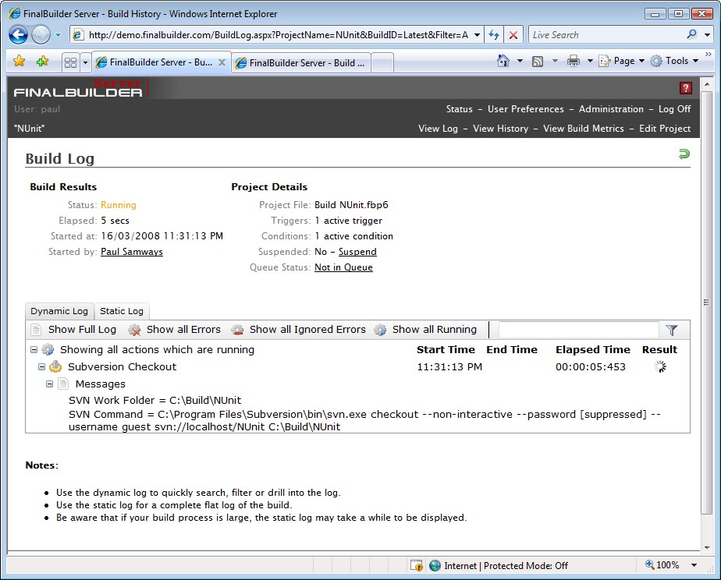Open the Print dropdown arrow

pyautogui.click(x=590, y=61)
